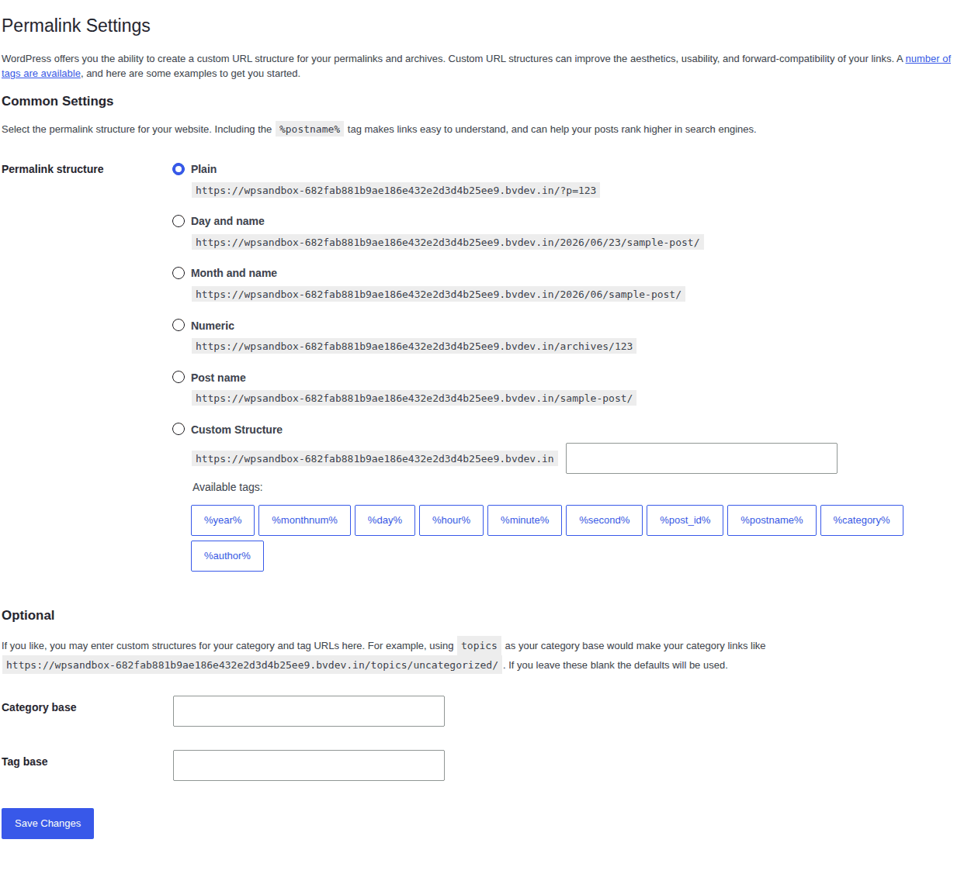Click the custom structure input field
The image size is (978, 874).
pos(702,458)
